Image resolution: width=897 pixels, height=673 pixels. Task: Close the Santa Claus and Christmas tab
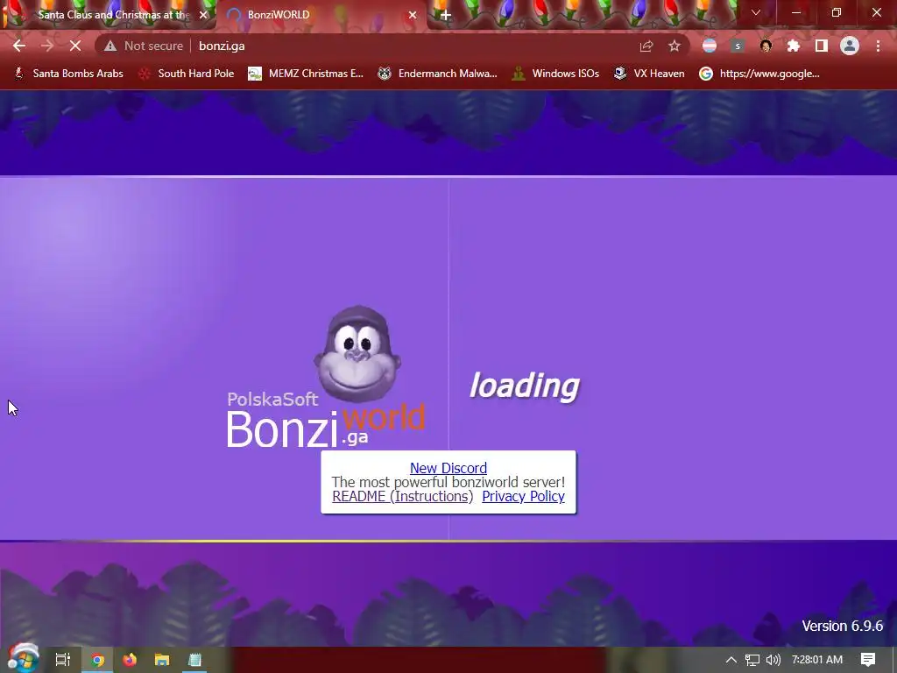pyautogui.click(x=203, y=15)
